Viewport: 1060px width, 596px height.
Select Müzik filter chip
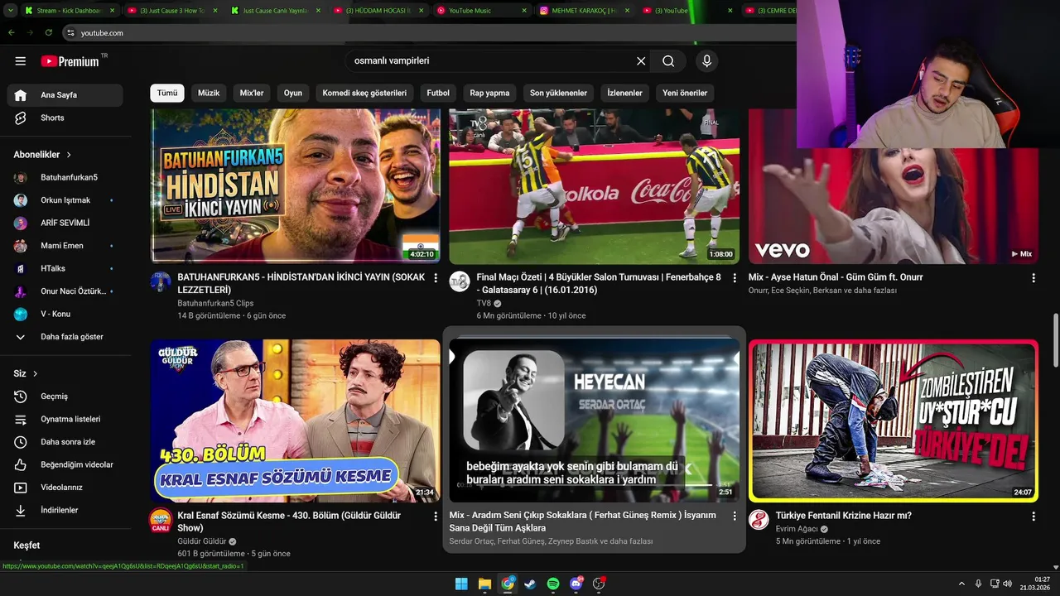point(209,93)
